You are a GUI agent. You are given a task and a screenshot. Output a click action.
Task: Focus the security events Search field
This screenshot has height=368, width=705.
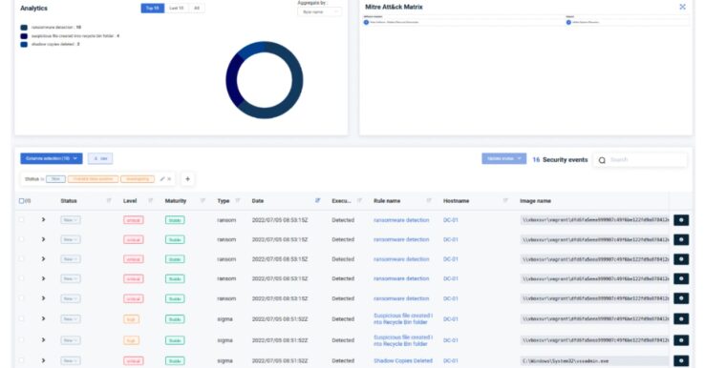[640, 160]
